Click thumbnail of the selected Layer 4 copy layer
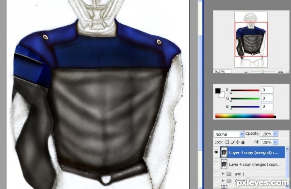The height and width of the screenshot is (189, 291). tap(224, 152)
